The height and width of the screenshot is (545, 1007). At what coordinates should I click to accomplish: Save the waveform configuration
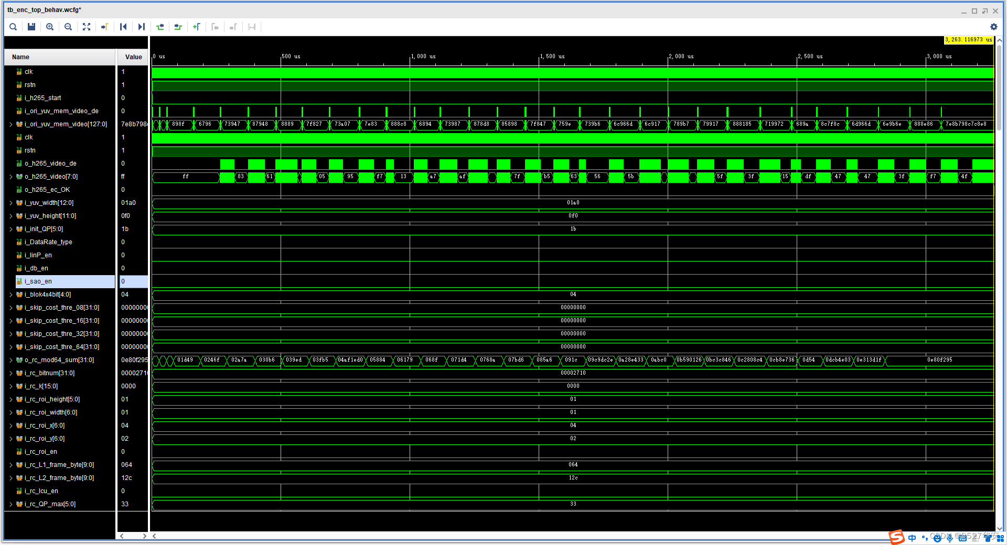click(31, 27)
